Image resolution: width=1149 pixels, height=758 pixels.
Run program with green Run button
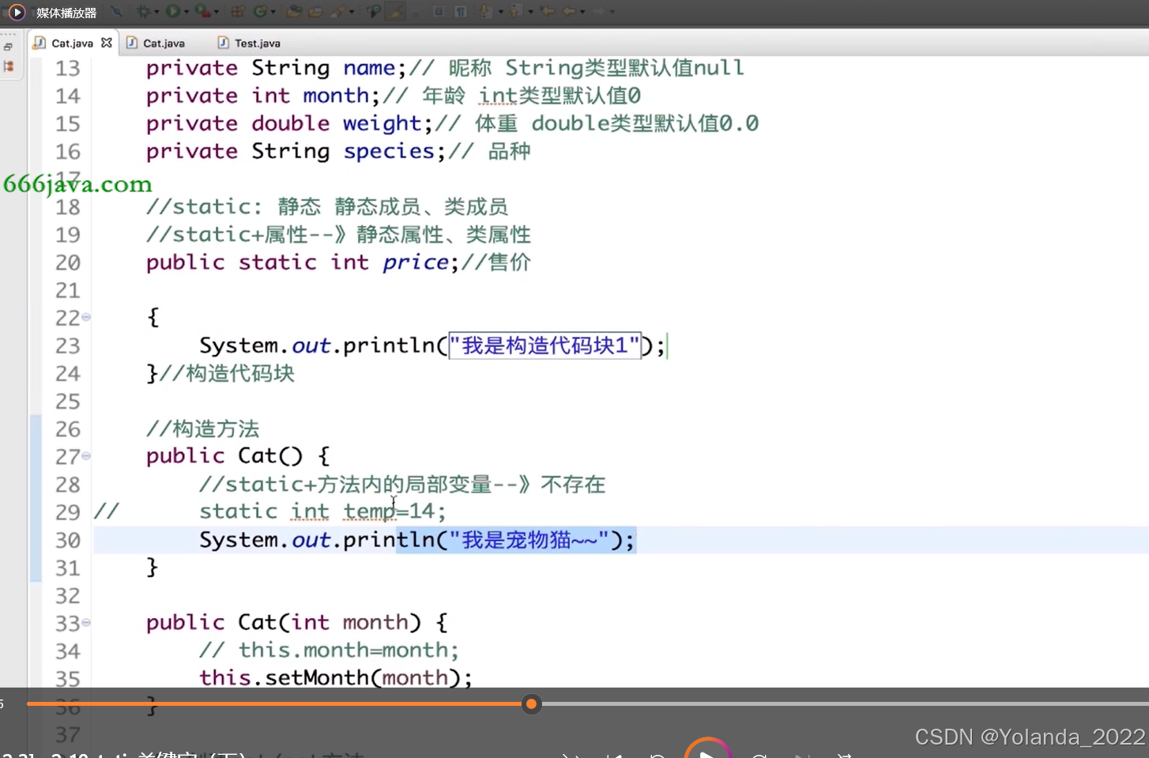click(172, 12)
